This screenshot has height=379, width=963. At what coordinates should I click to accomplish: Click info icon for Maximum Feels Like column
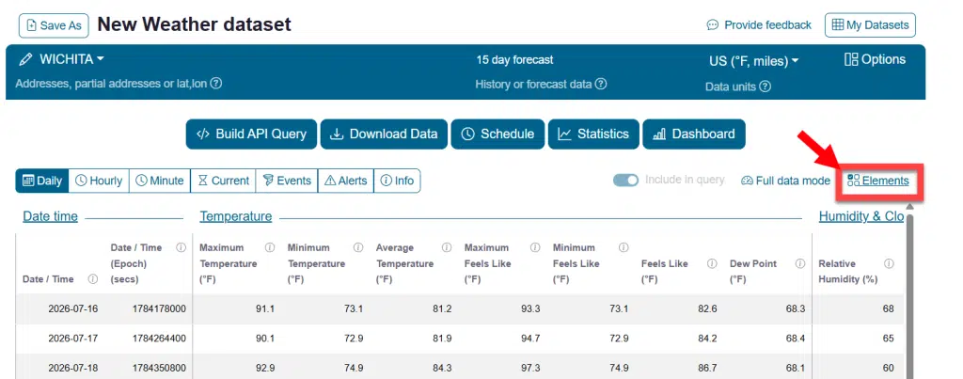click(x=535, y=247)
